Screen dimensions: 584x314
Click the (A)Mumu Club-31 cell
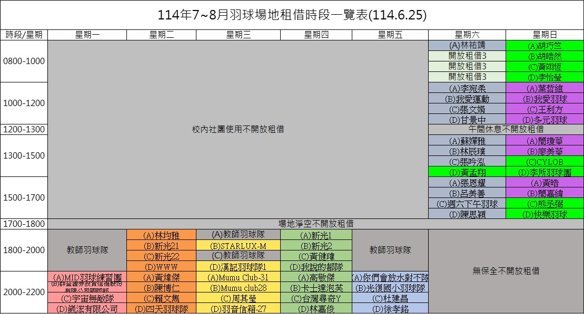238,277
